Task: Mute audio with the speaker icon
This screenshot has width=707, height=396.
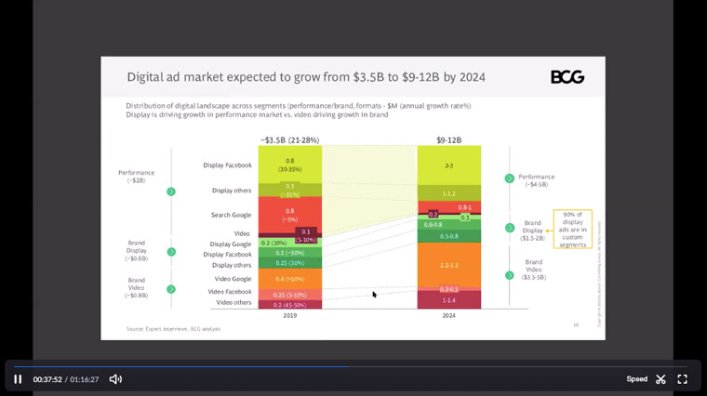Action: click(x=115, y=379)
